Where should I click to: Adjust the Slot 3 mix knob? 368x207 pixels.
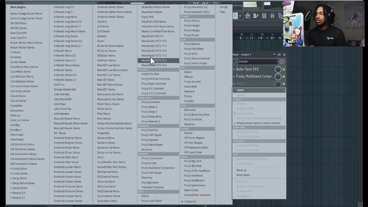click(x=278, y=84)
